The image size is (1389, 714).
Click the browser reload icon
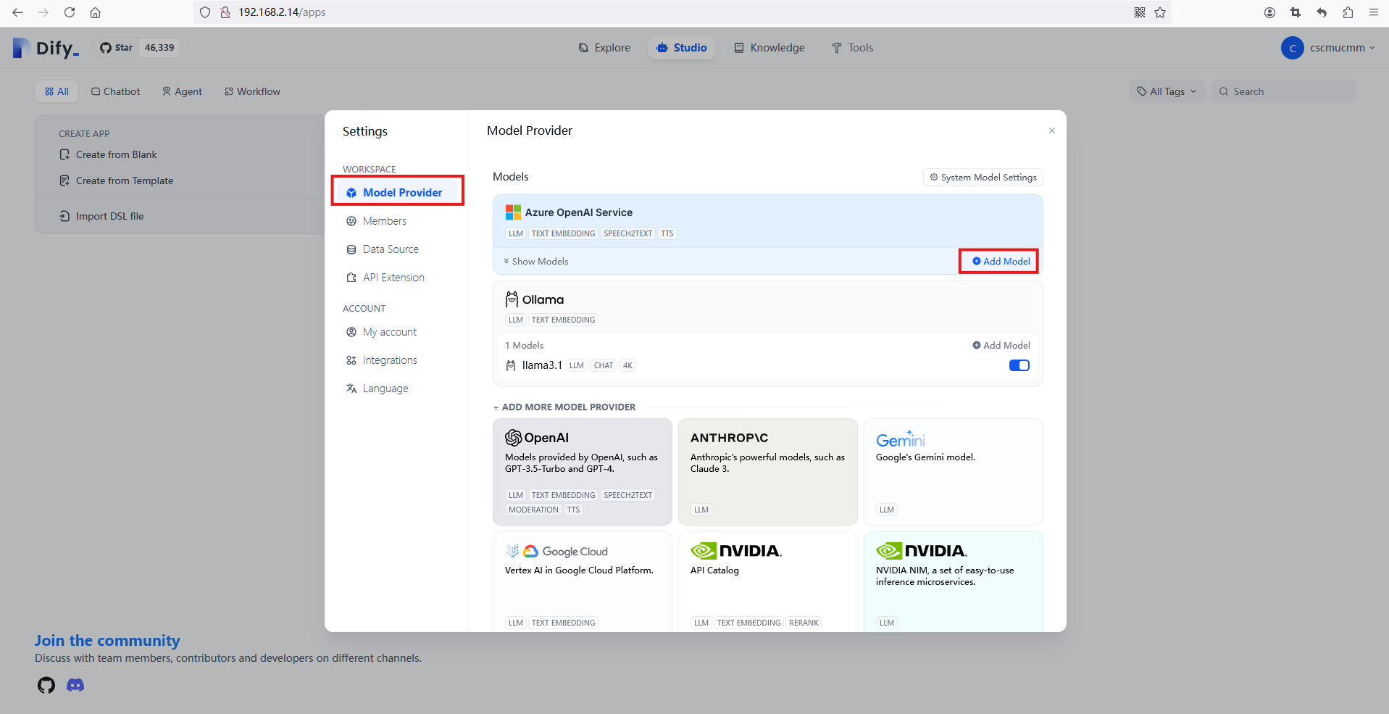70,12
